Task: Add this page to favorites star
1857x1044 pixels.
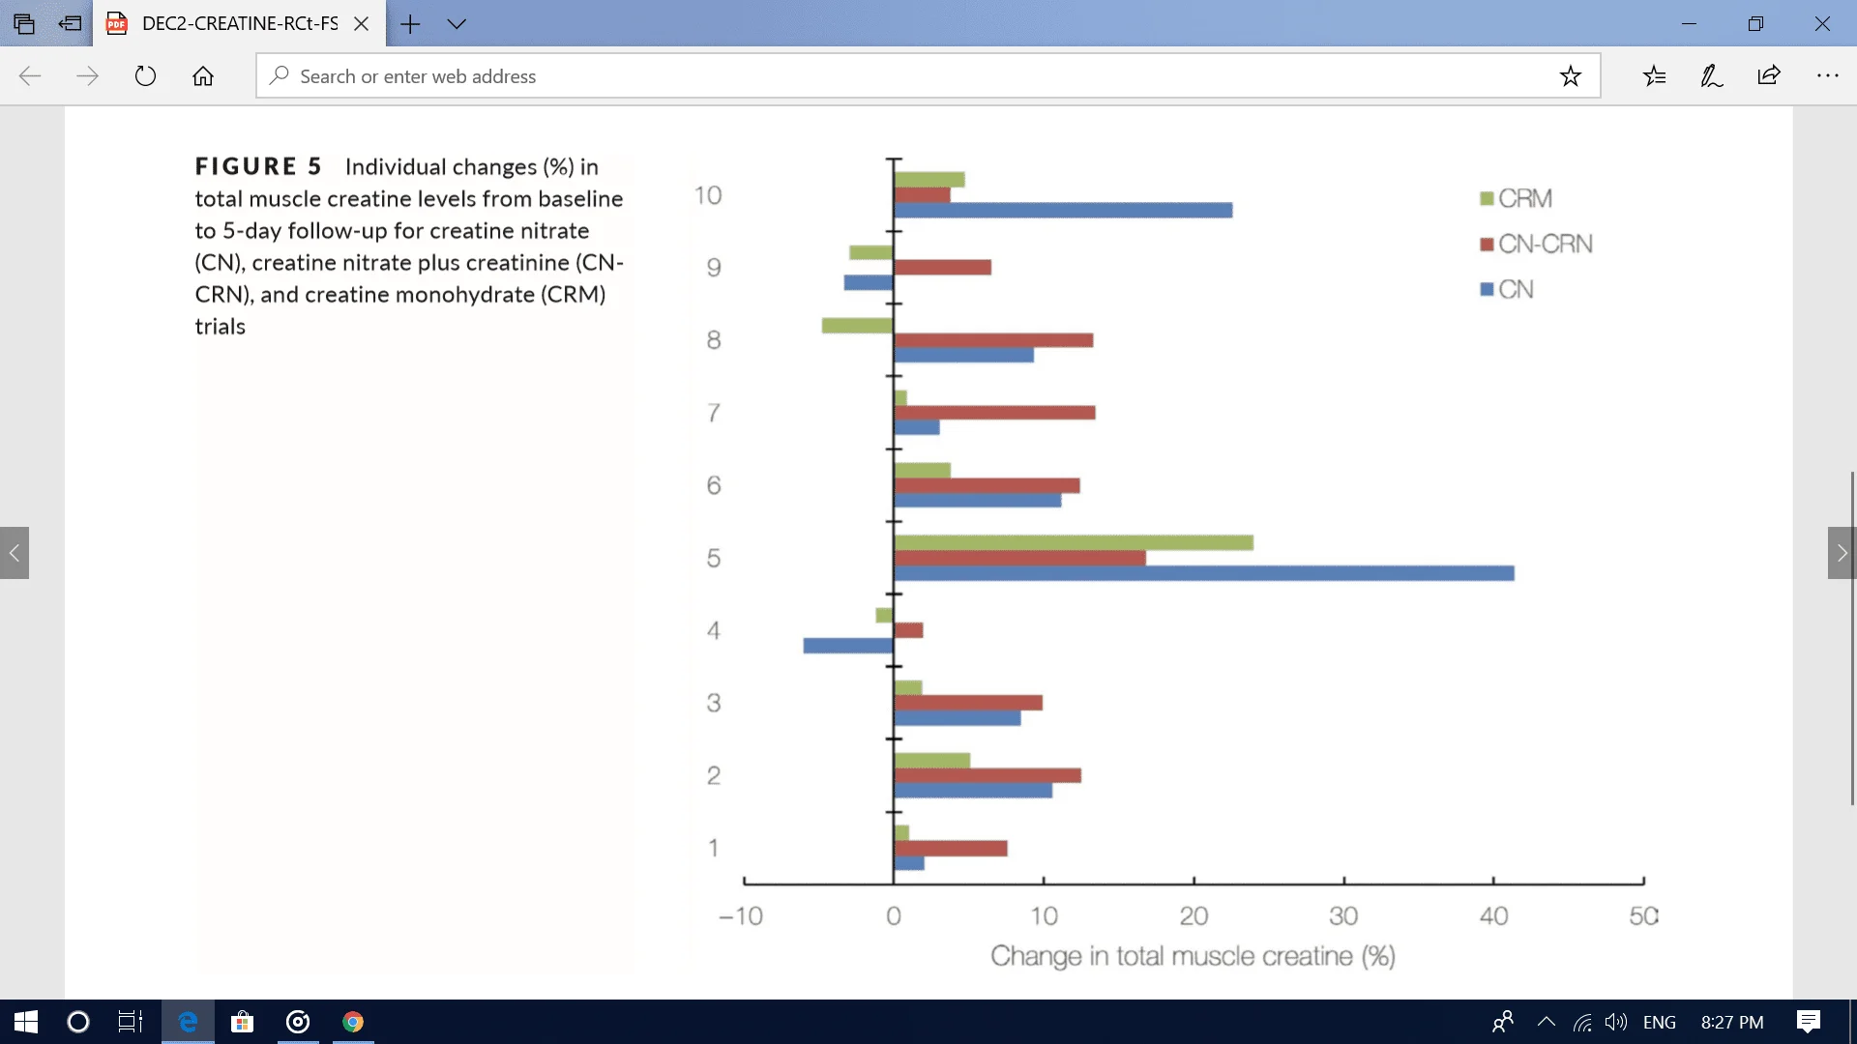Action: [x=1570, y=76]
